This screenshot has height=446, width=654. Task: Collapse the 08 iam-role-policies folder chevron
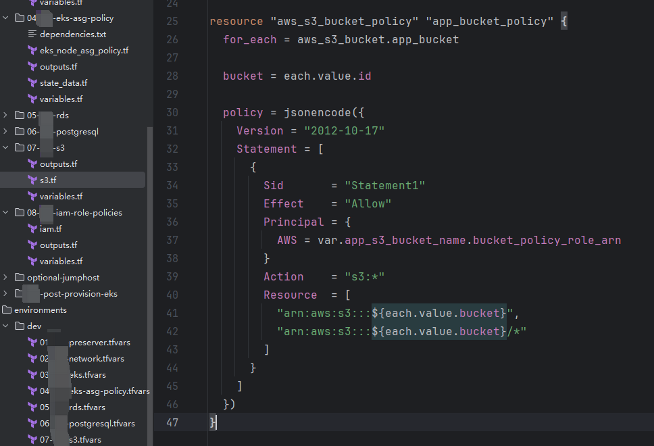[x=5, y=212]
